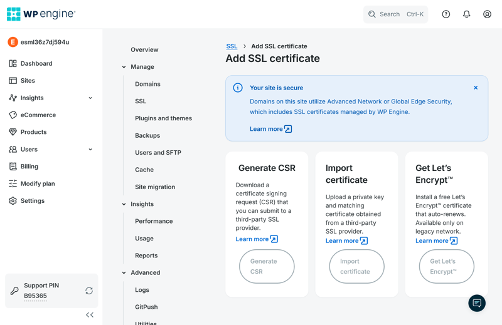Click the WP Engine logo
Screen dimensions: 502x325
pos(41,14)
